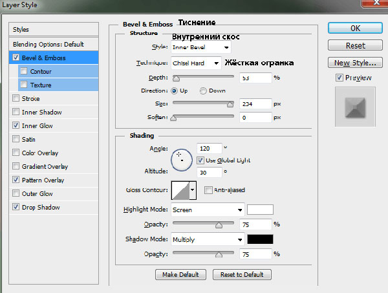Open the Bevel & Emboss settings row
Screen dimensions: 388x293
tap(54, 58)
